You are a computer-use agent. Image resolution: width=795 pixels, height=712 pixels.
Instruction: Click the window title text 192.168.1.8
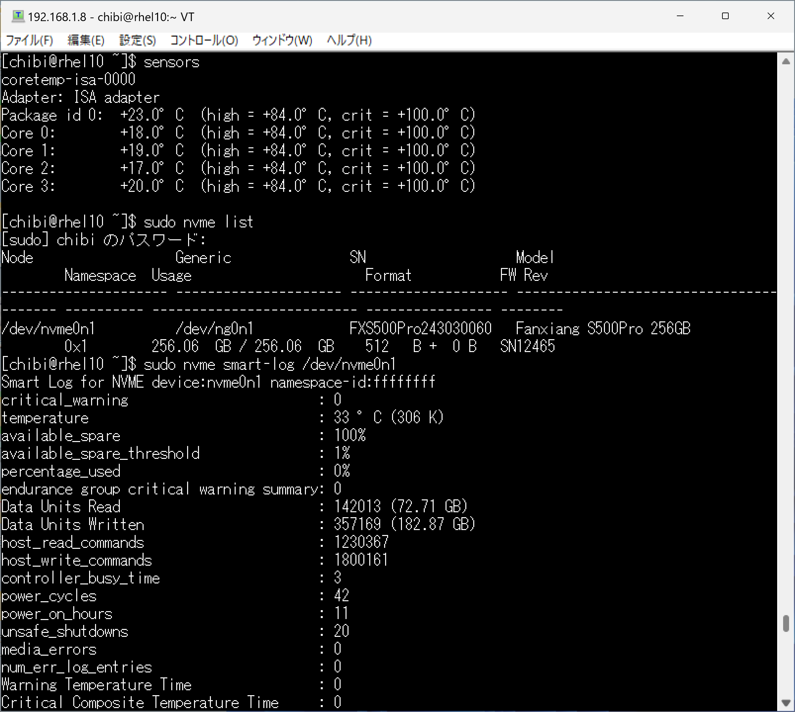[57, 17]
